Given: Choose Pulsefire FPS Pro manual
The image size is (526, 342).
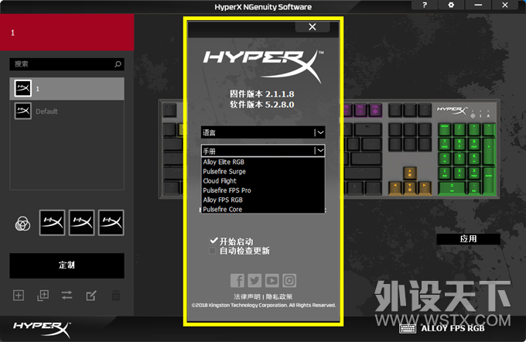Looking at the screenshot, I should [x=263, y=190].
